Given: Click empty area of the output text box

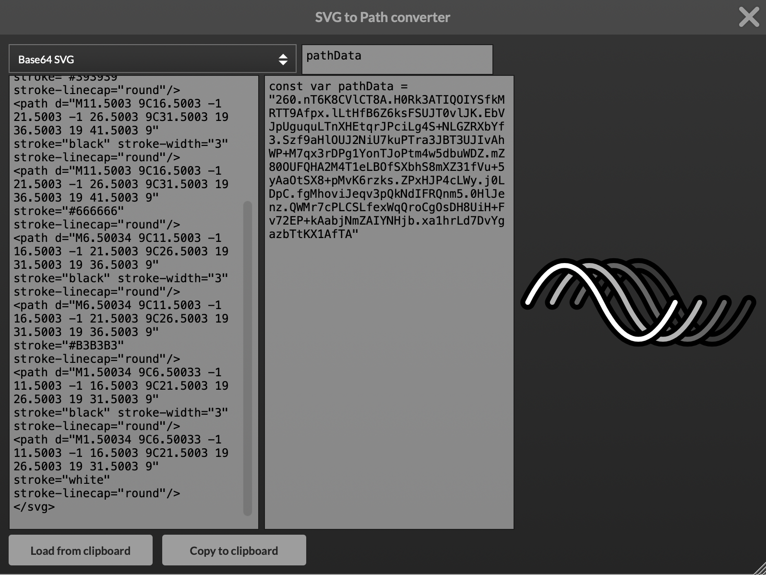Looking at the screenshot, I should 389,384.
